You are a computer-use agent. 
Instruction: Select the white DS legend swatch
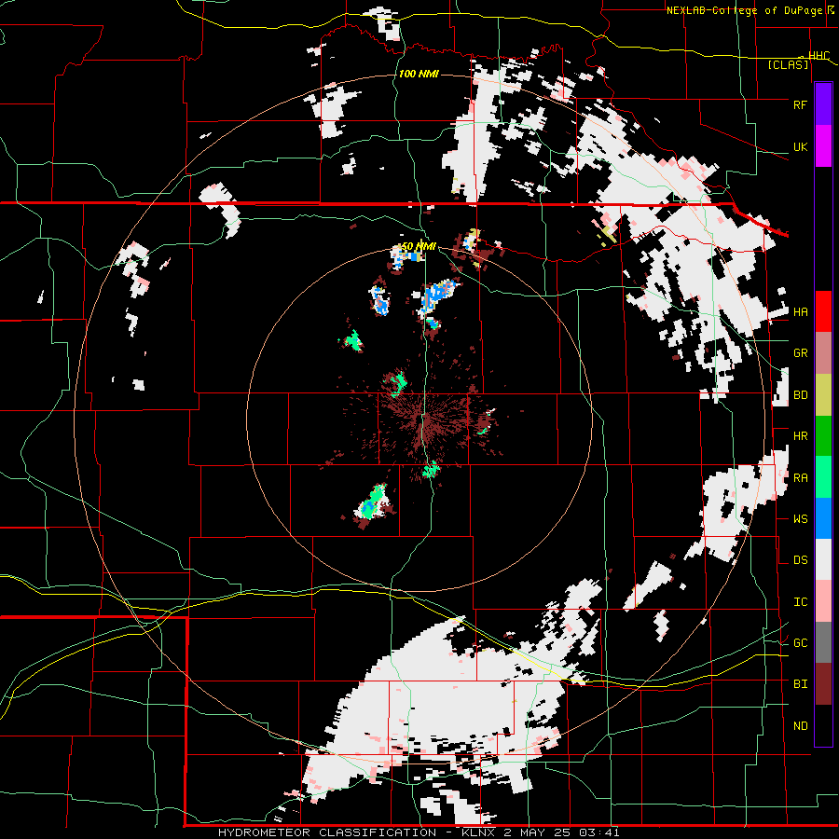click(x=823, y=559)
